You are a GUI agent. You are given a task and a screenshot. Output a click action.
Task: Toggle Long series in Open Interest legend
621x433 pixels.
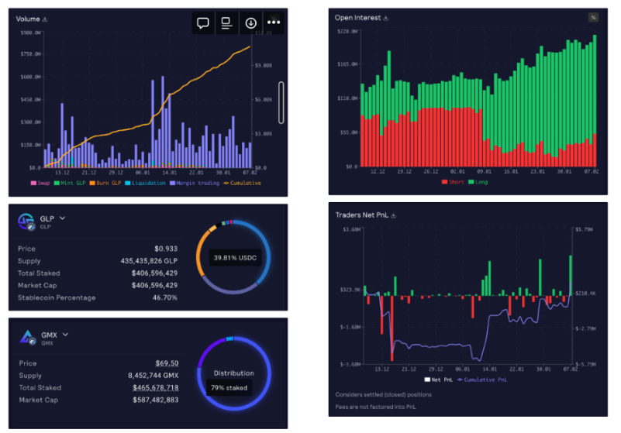tap(478, 182)
